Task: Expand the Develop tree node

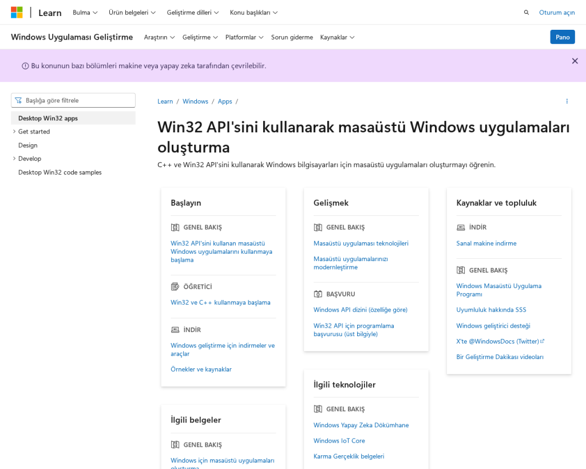Action: pos(14,158)
